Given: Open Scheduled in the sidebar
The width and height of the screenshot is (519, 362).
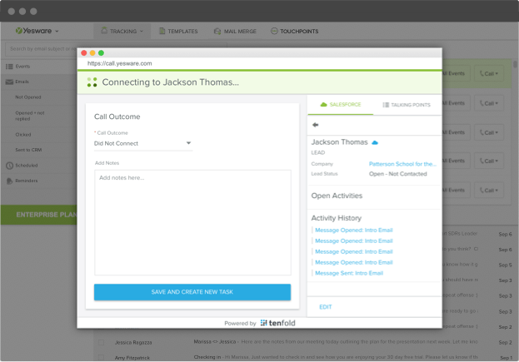Looking at the screenshot, I should tap(27, 166).
